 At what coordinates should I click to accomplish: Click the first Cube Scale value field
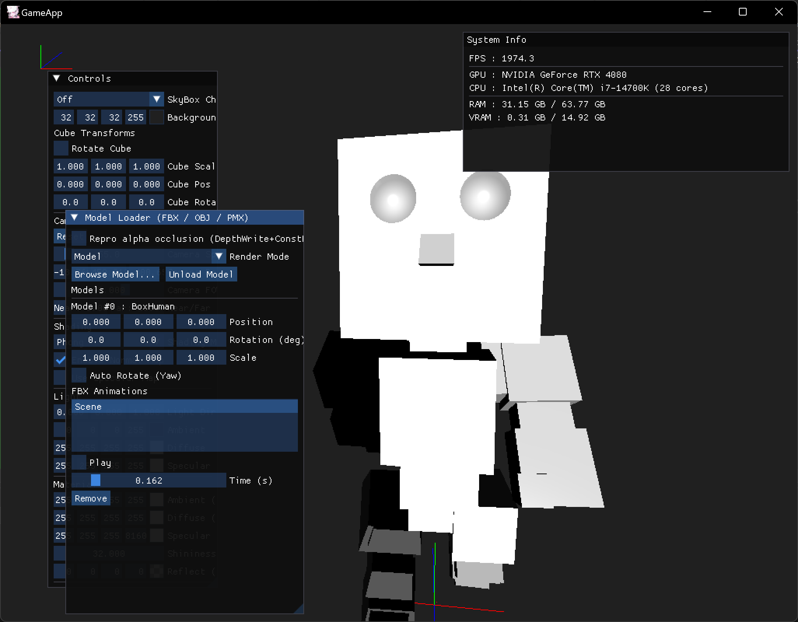coord(70,166)
